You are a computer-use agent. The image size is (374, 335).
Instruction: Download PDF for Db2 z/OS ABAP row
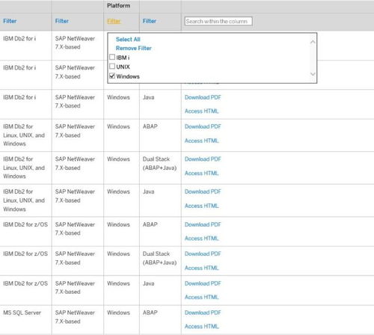click(203, 224)
